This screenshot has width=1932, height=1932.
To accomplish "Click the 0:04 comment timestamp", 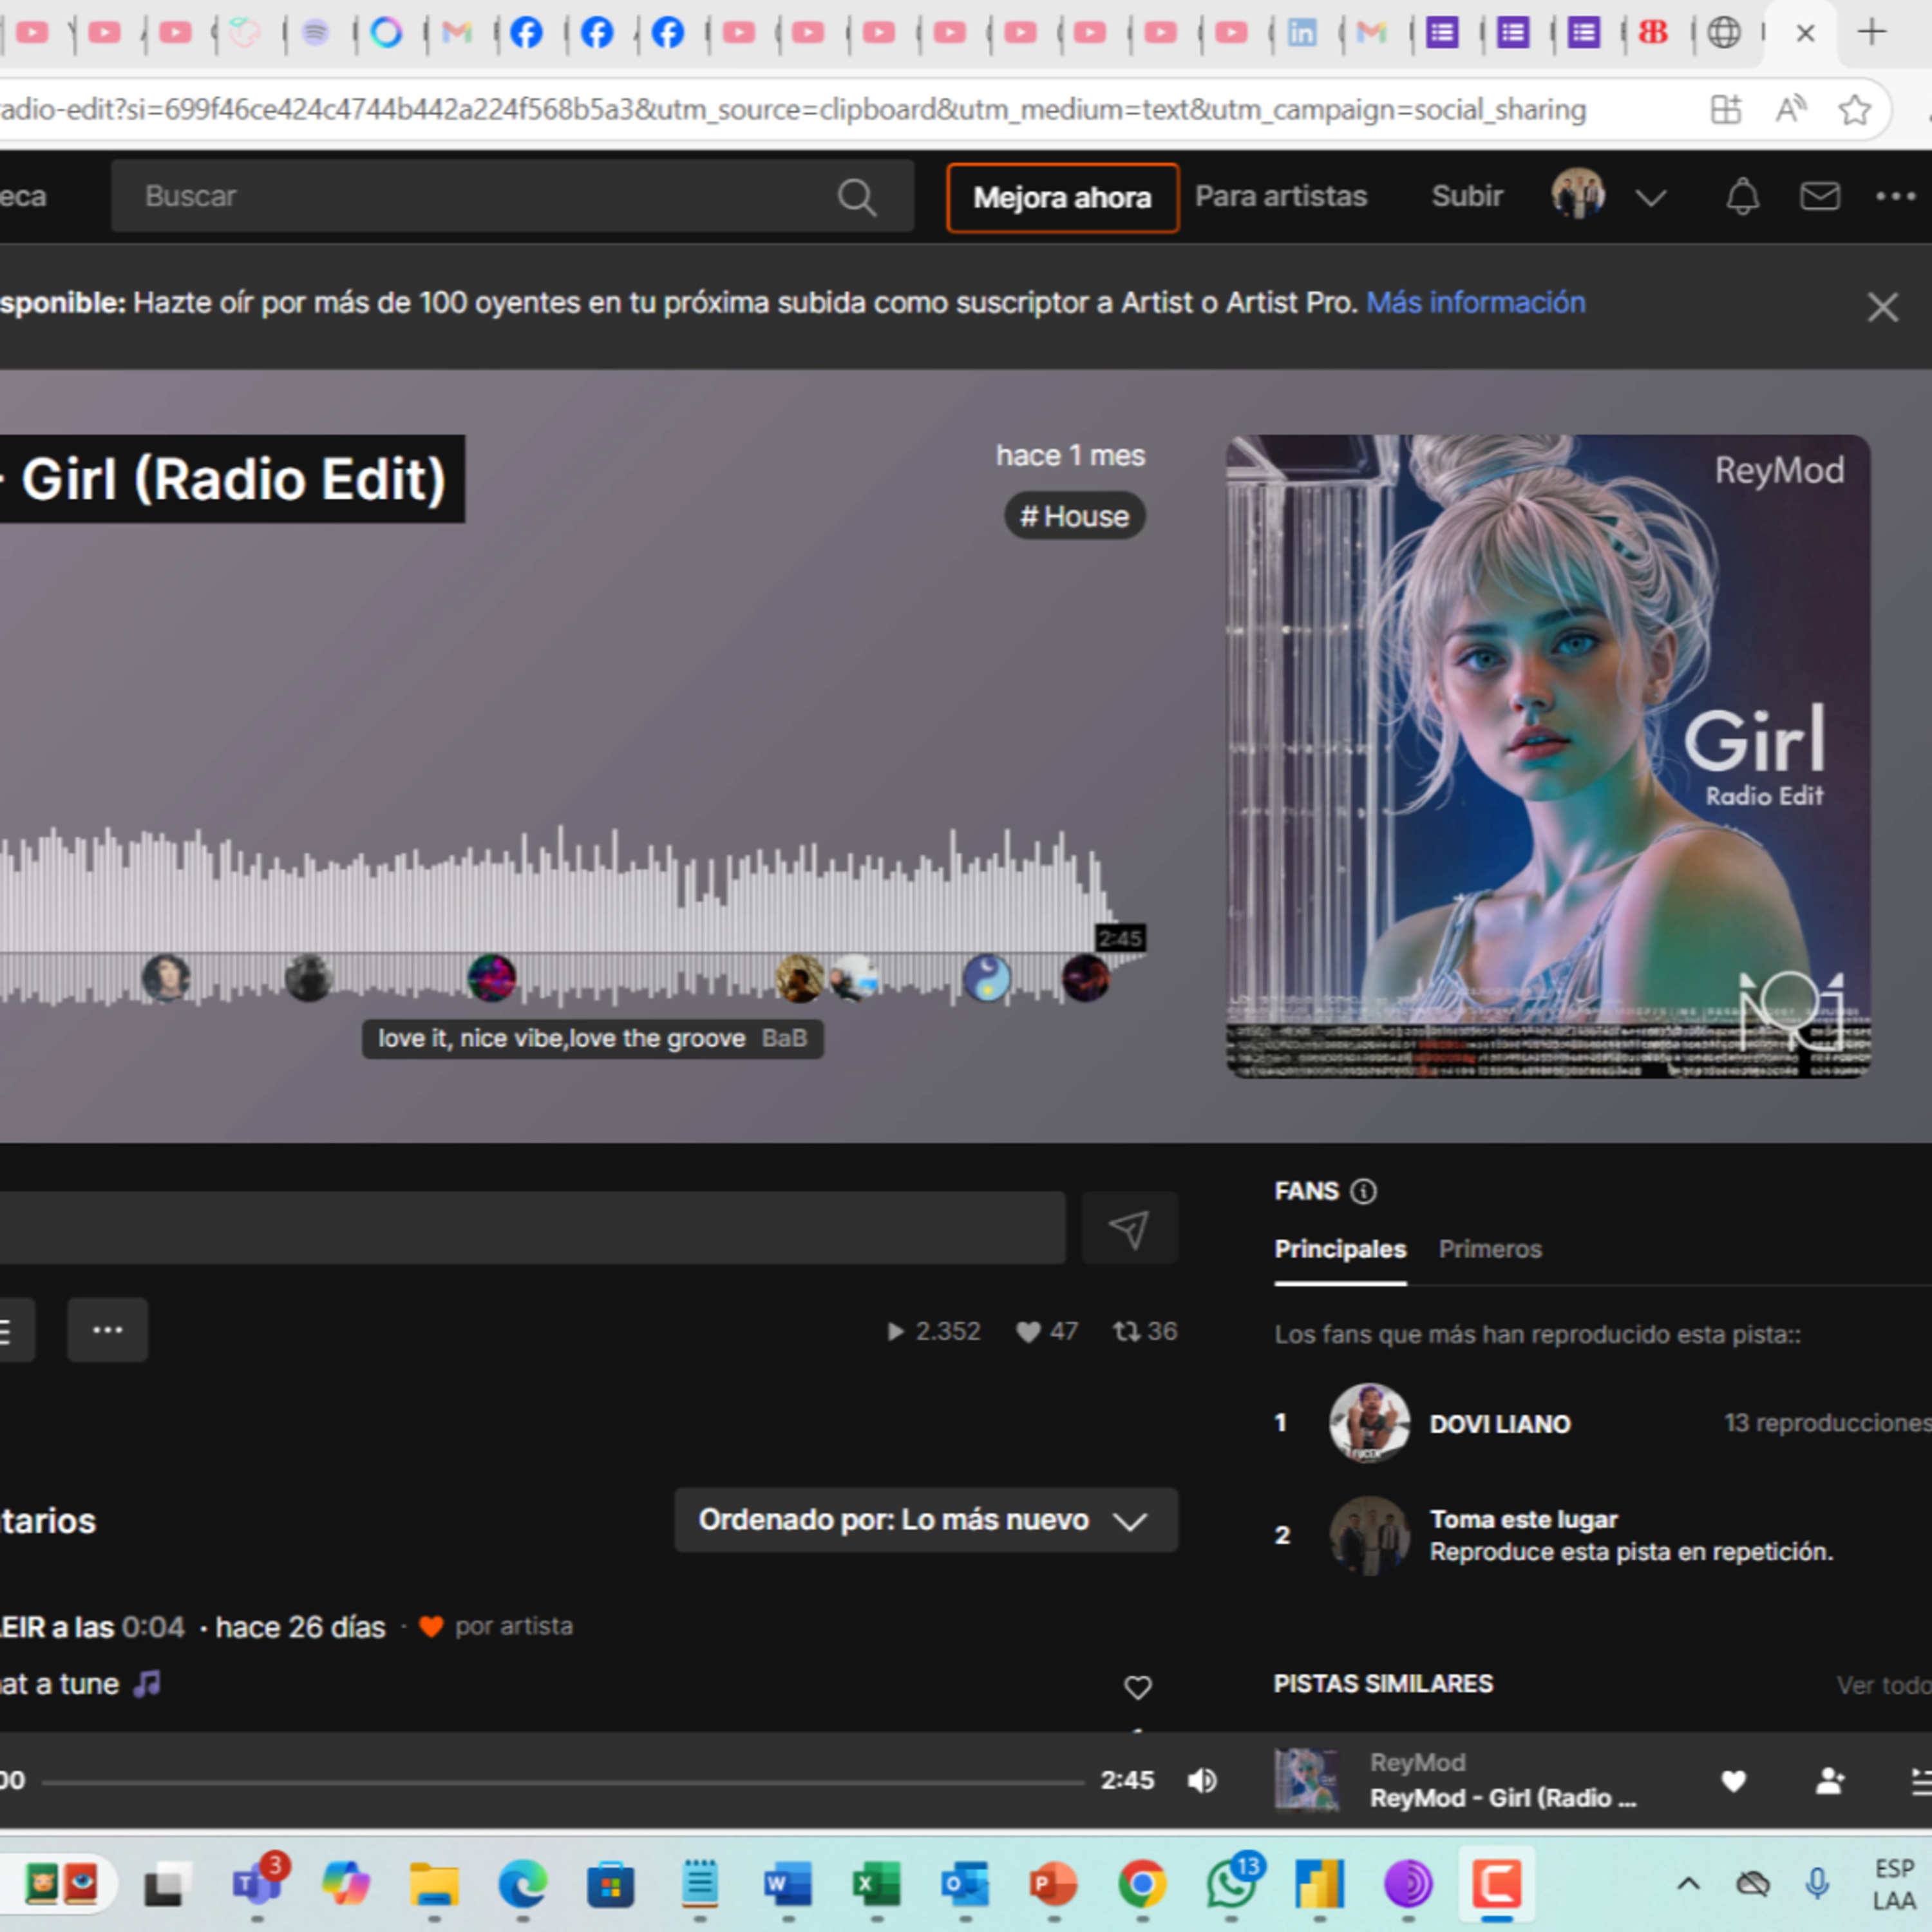I will point(153,1627).
